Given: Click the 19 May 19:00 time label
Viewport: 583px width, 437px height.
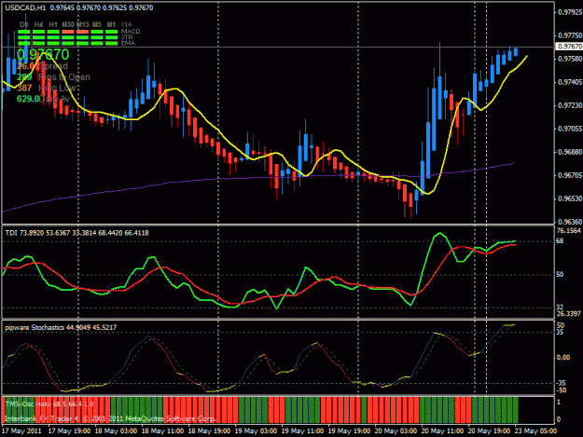Looking at the screenshot, I should coord(349,431).
